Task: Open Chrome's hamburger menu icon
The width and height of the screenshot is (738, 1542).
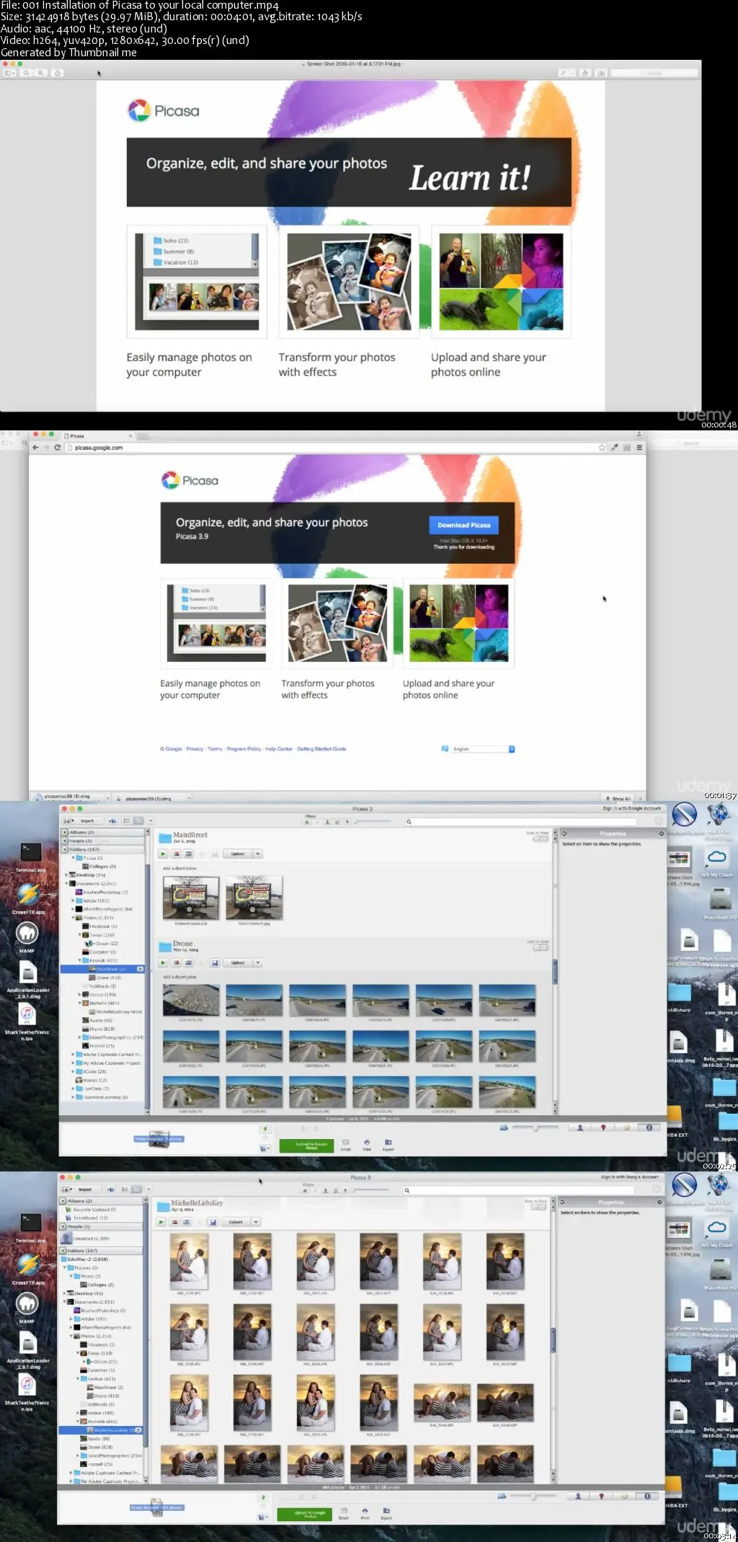Action: (639, 448)
